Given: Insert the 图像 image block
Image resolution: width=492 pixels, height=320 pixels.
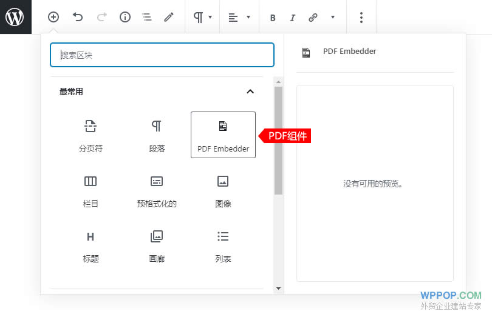Looking at the screenshot, I should [223, 190].
